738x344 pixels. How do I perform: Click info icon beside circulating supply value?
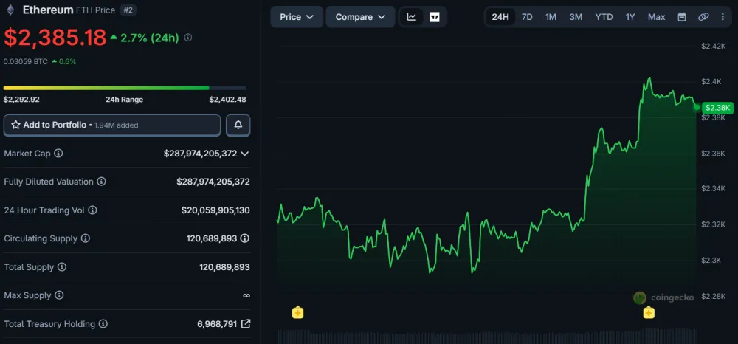tap(245, 238)
